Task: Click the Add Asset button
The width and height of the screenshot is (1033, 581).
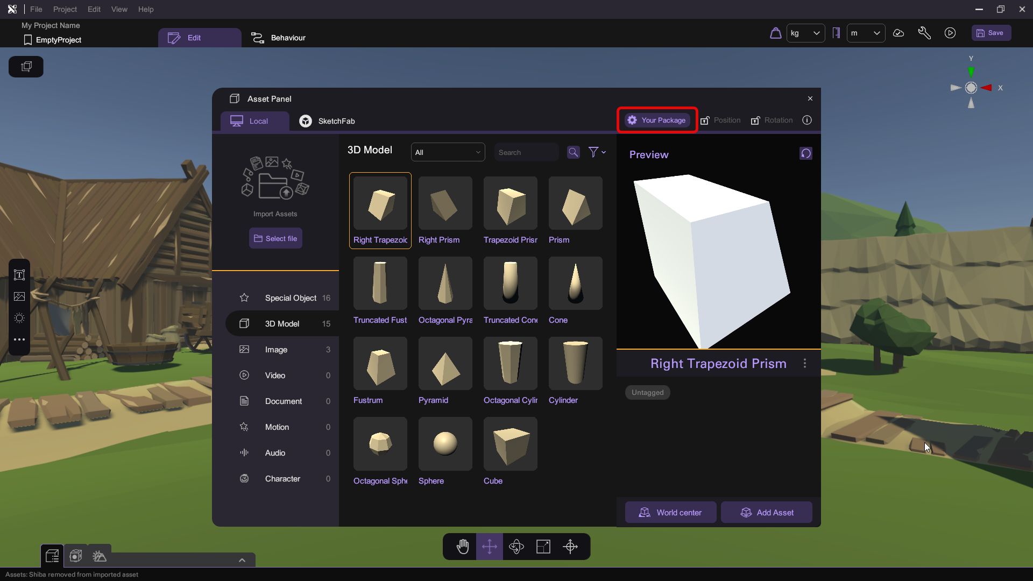Action: pos(767,512)
